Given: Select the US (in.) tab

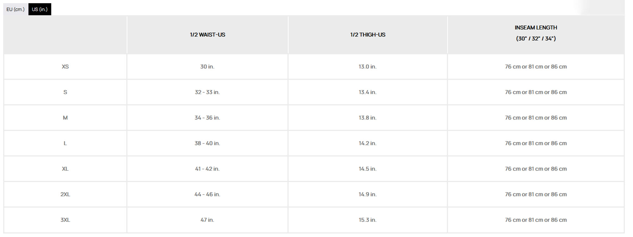Looking at the screenshot, I should [x=40, y=9].
